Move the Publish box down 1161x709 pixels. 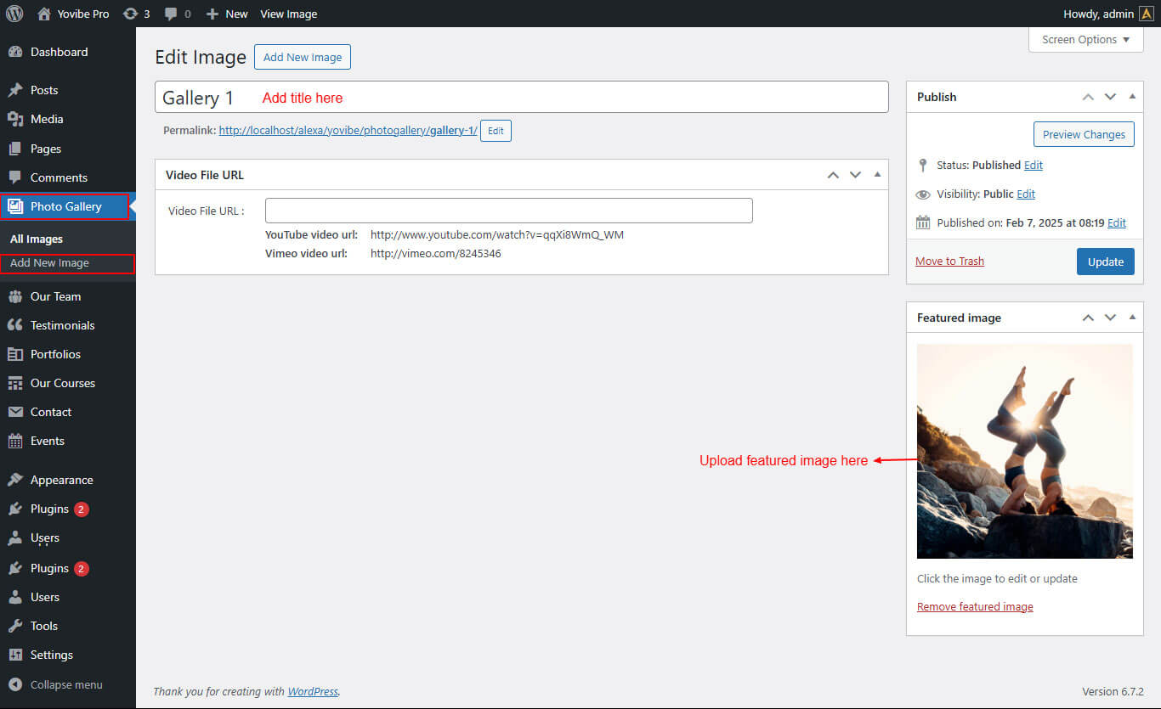pyautogui.click(x=1110, y=97)
